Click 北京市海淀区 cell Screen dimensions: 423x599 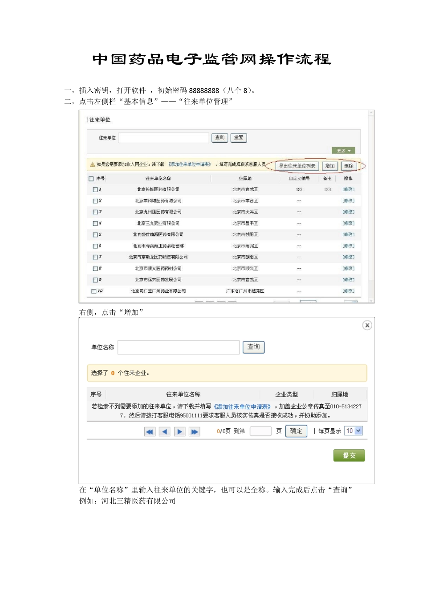(245, 246)
